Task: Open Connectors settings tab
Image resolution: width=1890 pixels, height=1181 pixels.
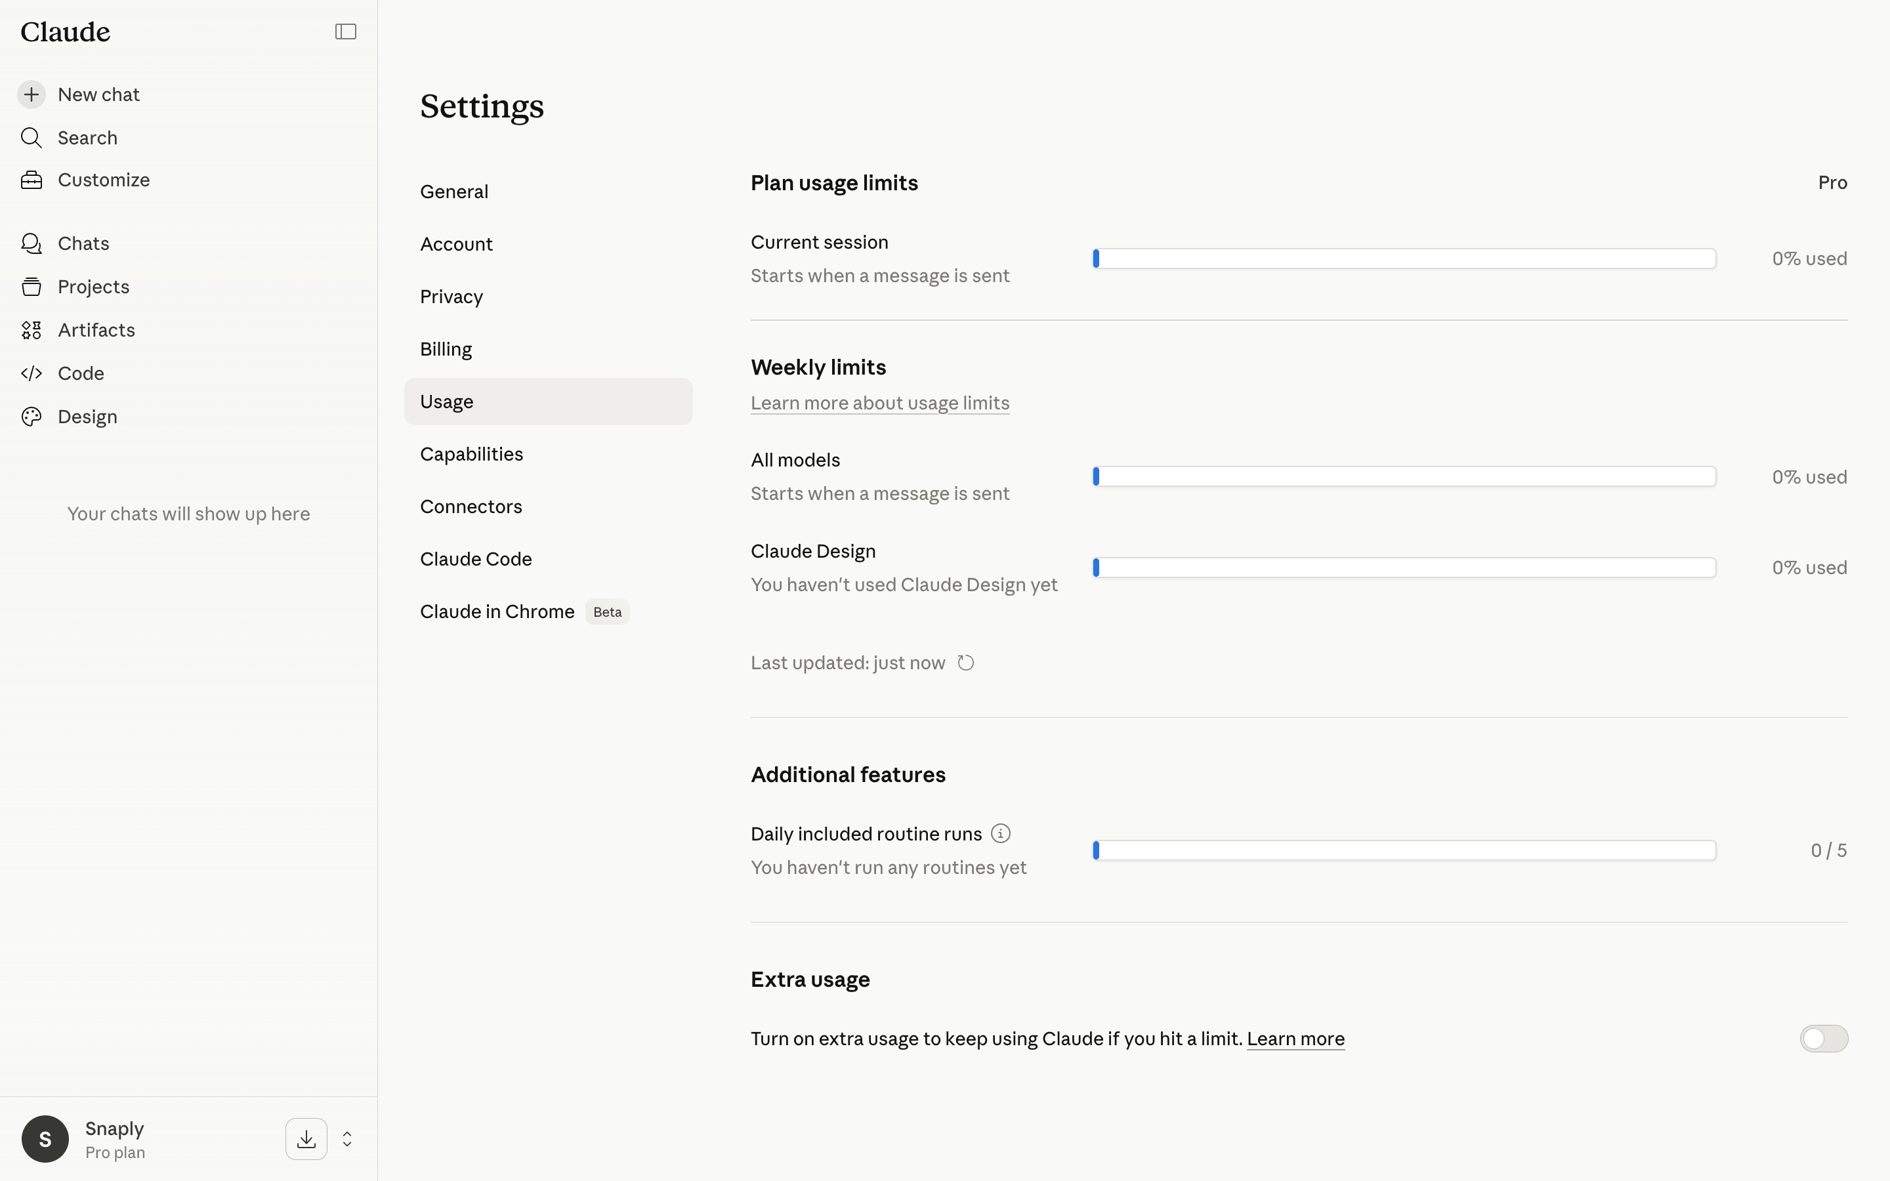Action: 548,506
